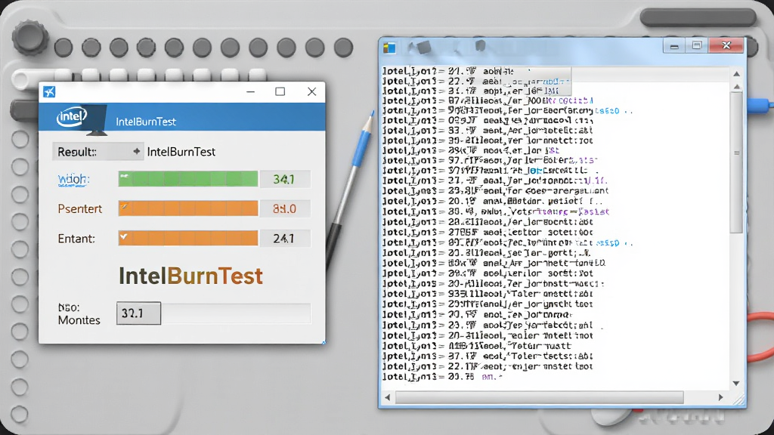Click IntelBurnTest title in blue header

click(x=146, y=122)
